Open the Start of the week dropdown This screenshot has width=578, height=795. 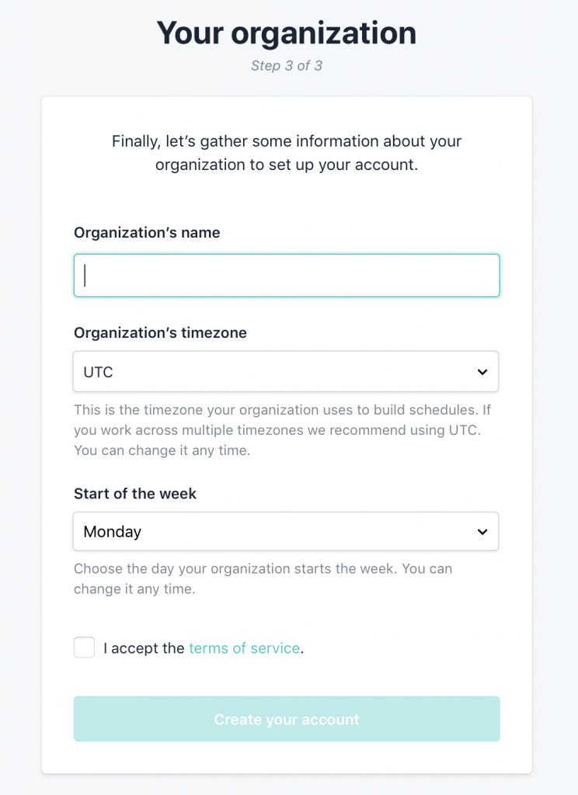[285, 532]
